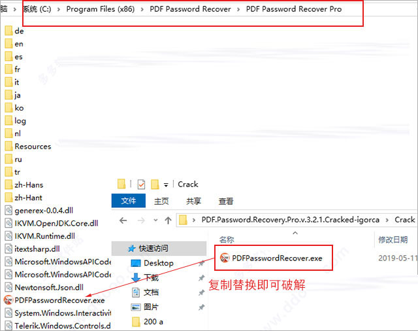This screenshot has height=331, width=418.
Task: Click the Up-one-level arrow button
Action: (168, 220)
